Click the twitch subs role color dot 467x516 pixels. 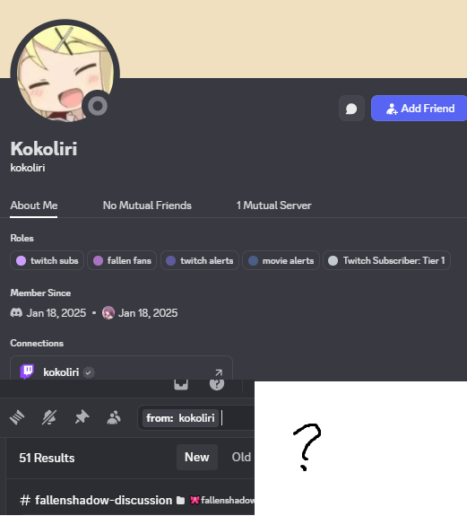coord(21,261)
